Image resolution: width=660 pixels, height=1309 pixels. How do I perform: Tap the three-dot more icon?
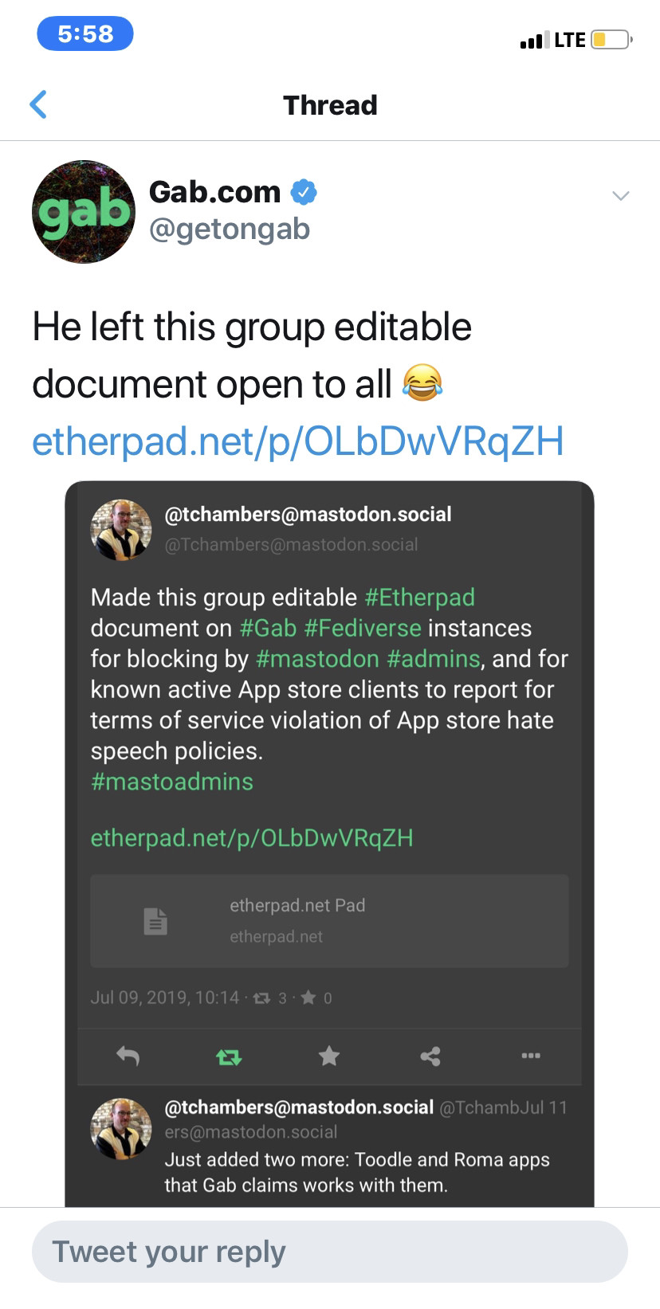(x=531, y=1056)
